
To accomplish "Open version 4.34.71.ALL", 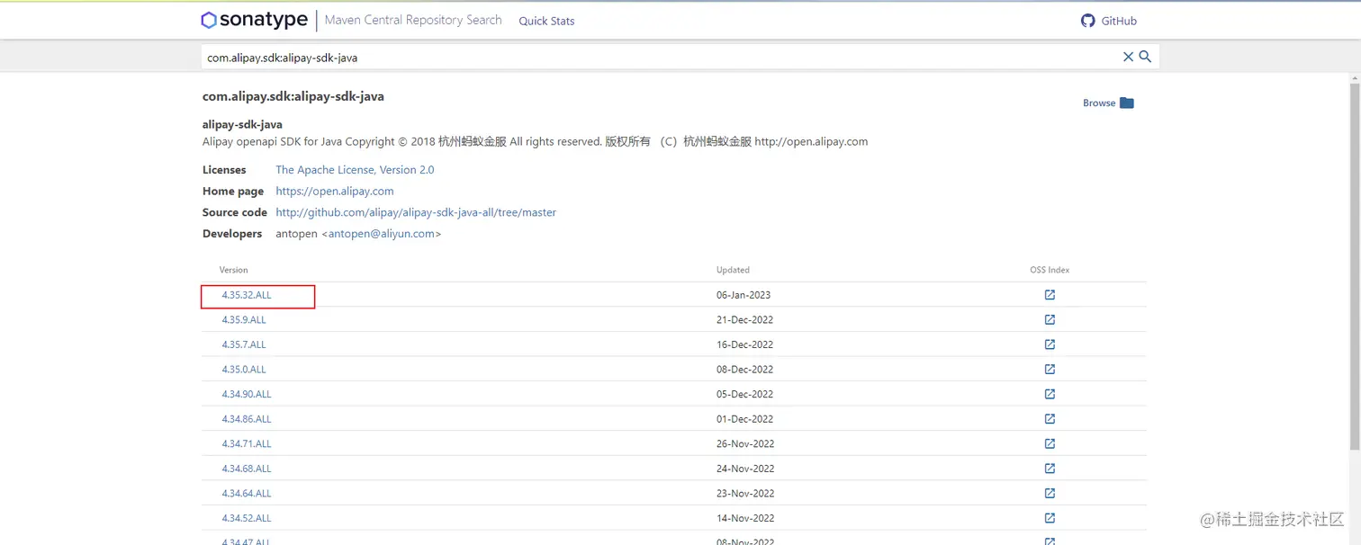I will tap(247, 443).
